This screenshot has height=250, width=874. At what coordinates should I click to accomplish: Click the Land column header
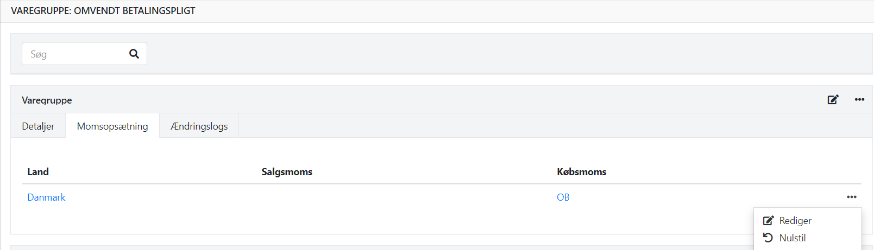click(38, 172)
